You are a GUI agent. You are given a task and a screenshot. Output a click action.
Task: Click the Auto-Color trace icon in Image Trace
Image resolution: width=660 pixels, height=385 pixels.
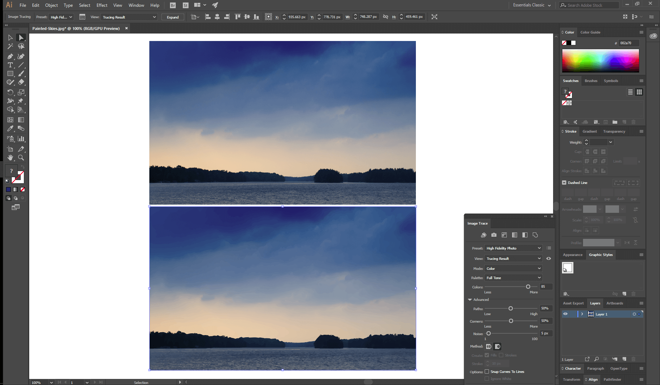[x=484, y=235]
